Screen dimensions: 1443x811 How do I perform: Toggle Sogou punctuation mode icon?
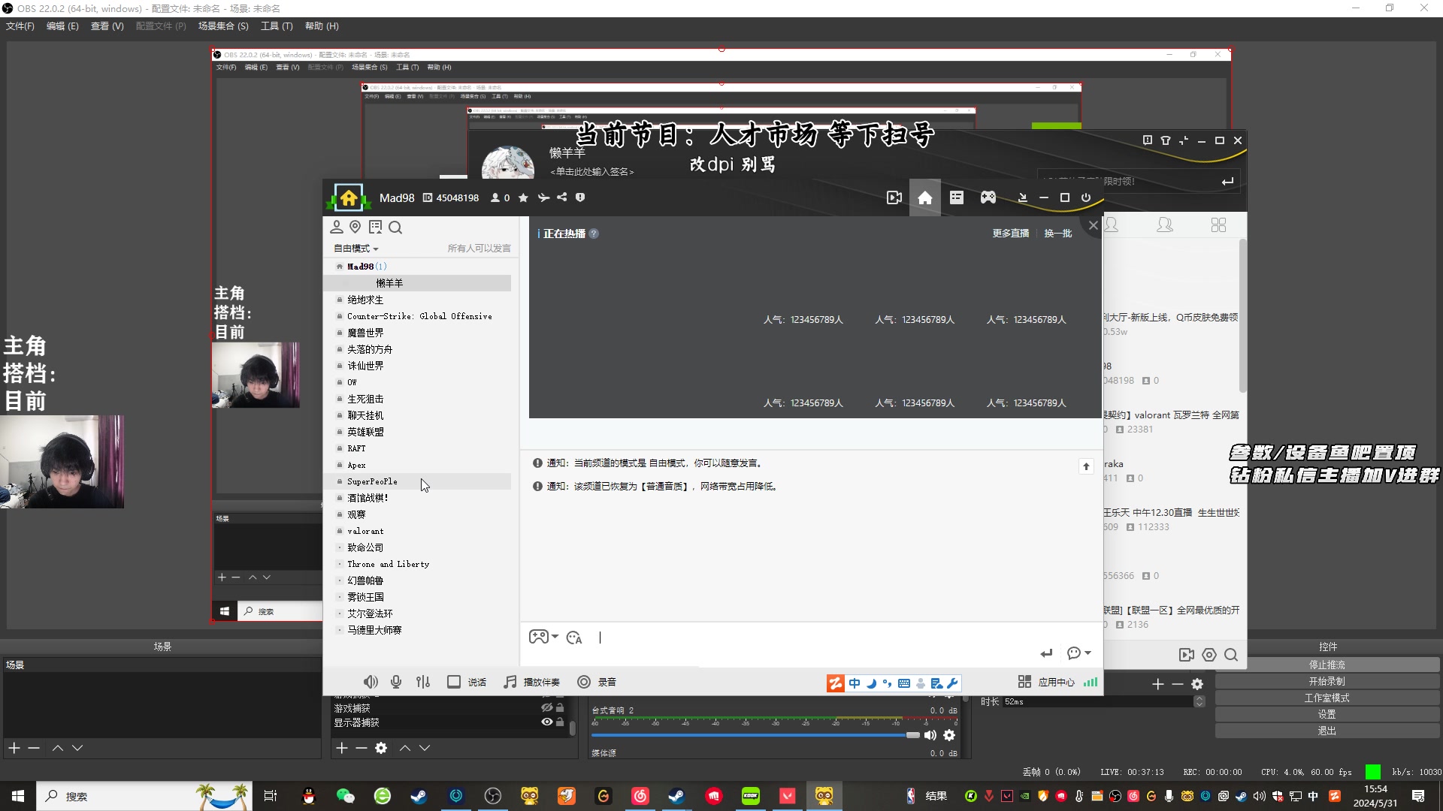[x=888, y=683]
